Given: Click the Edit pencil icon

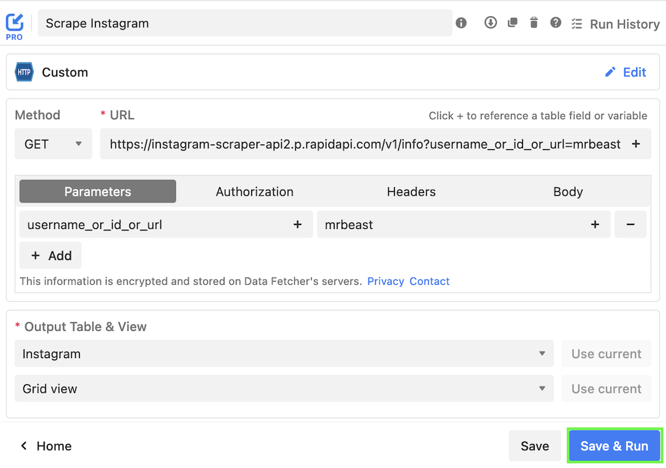Looking at the screenshot, I should (x=611, y=72).
